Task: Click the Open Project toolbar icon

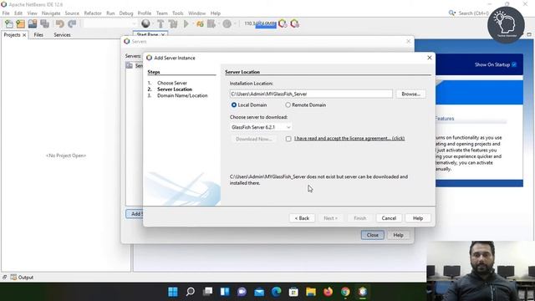Action: click(x=33, y=23)
